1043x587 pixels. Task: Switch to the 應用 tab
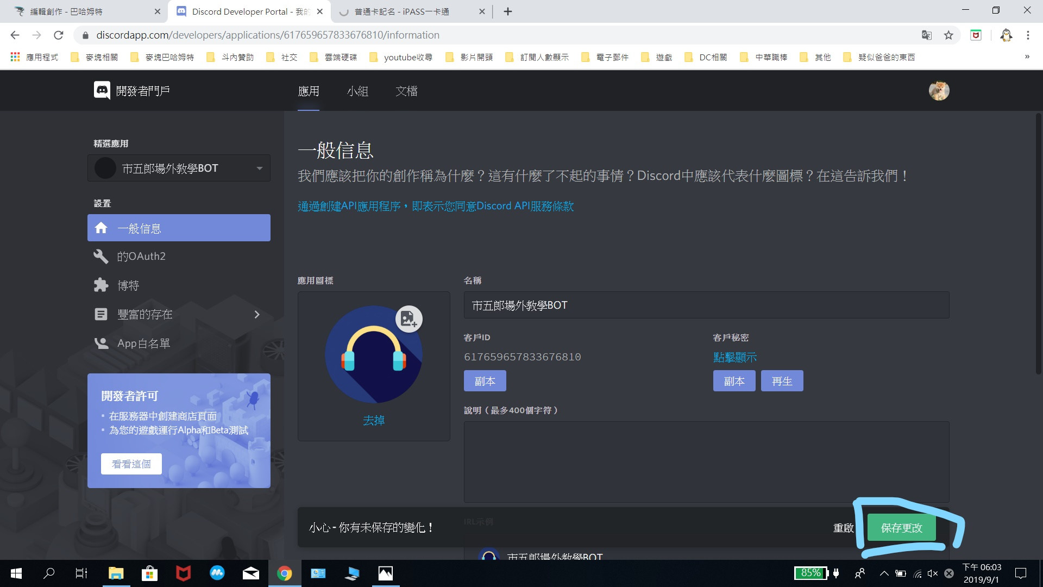309,91
